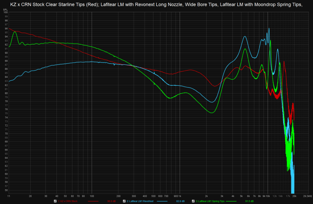Click the red line sample for KZ x CRN Stock
Image resolution: width=313 pixels, height=204 pixels.
coord(93,201)
